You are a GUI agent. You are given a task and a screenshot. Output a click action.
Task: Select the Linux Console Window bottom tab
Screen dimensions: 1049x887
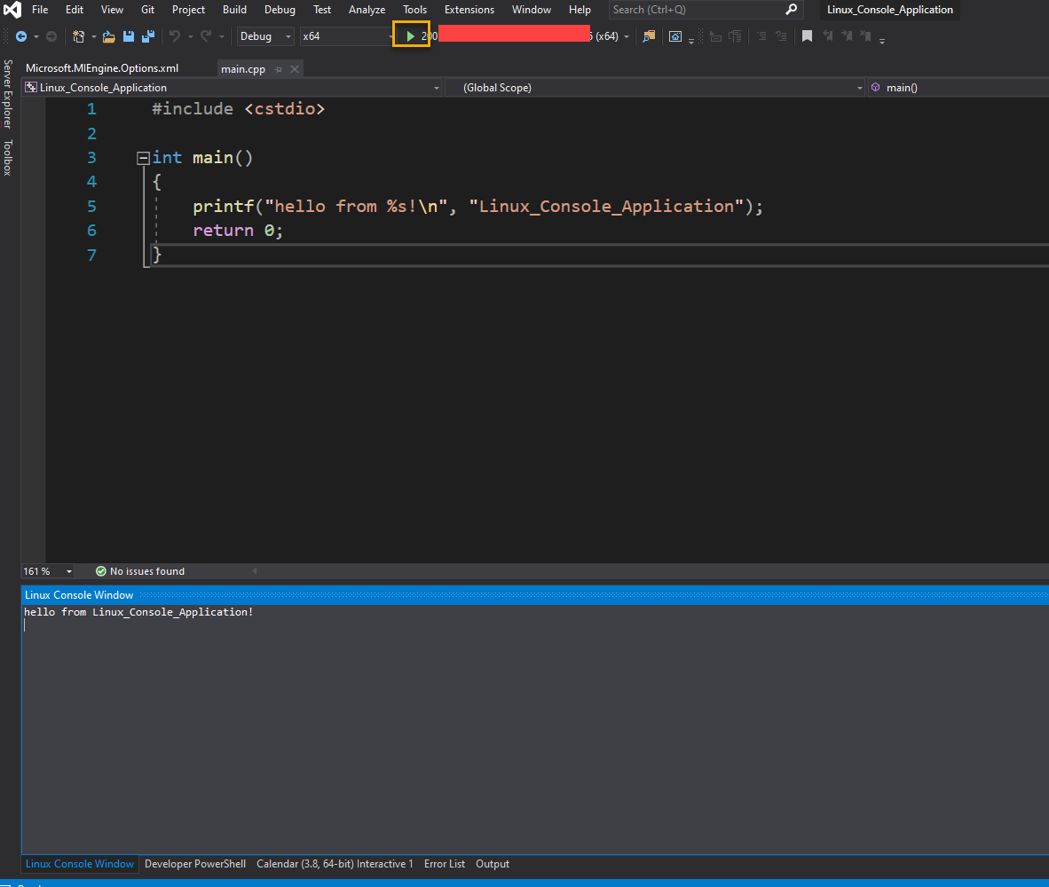(80, 864)
